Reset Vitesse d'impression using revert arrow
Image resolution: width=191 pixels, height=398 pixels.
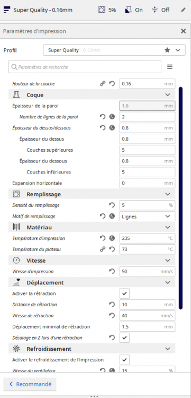[112, 272]
